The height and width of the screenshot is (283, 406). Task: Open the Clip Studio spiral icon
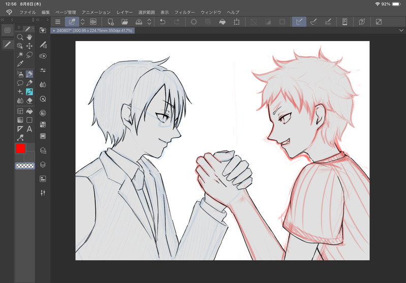pos(93,22)
